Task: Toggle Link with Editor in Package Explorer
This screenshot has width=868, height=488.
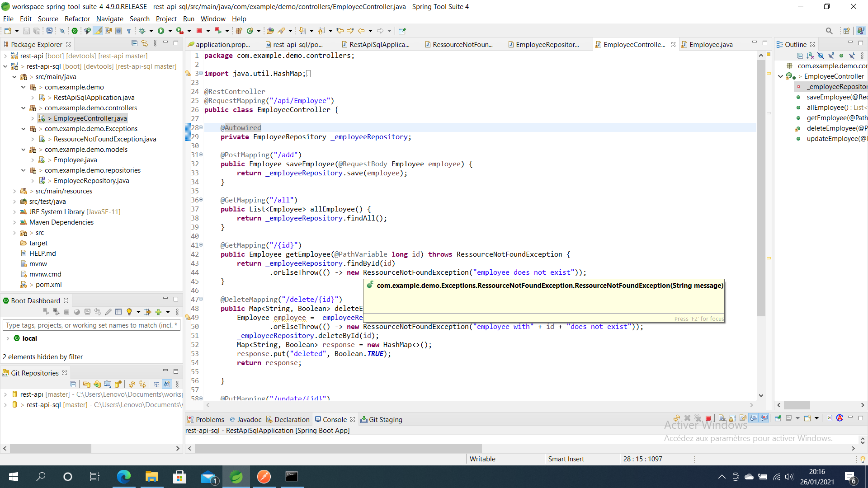Action: pyautogui.click(x=145, y=43)
